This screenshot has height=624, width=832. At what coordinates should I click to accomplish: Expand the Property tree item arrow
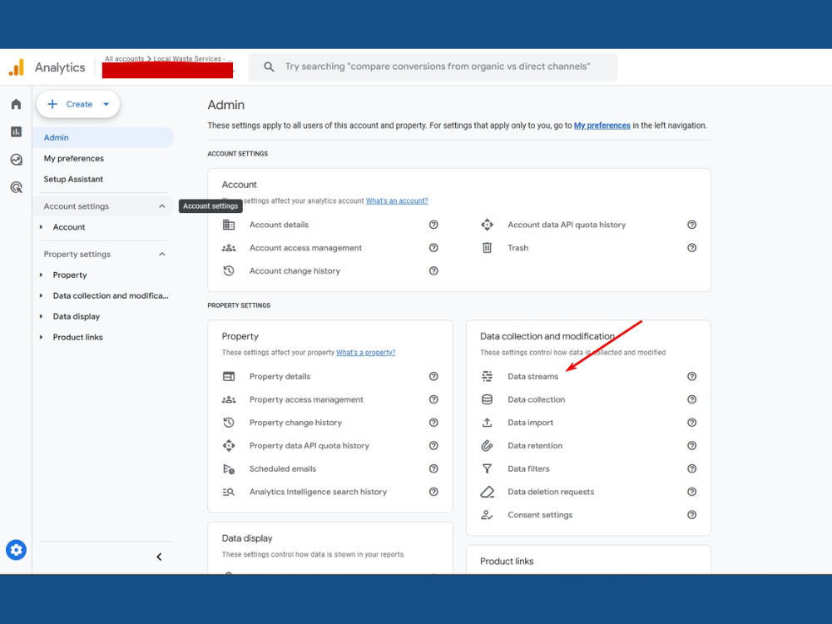tap(42, 275)
